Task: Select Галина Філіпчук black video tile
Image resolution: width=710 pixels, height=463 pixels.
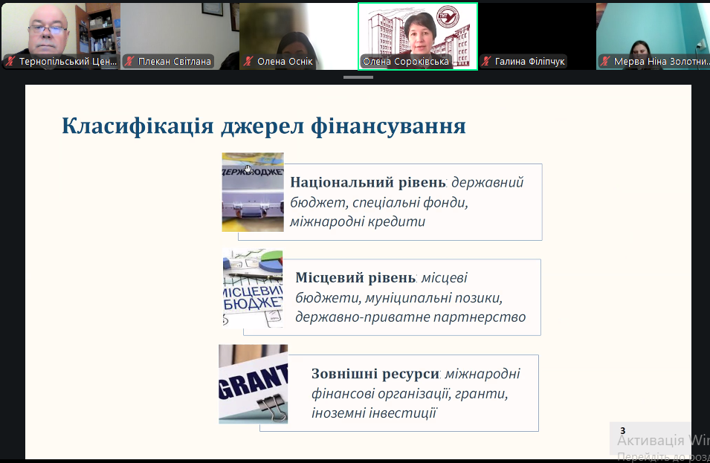Action: click(535, 30)
